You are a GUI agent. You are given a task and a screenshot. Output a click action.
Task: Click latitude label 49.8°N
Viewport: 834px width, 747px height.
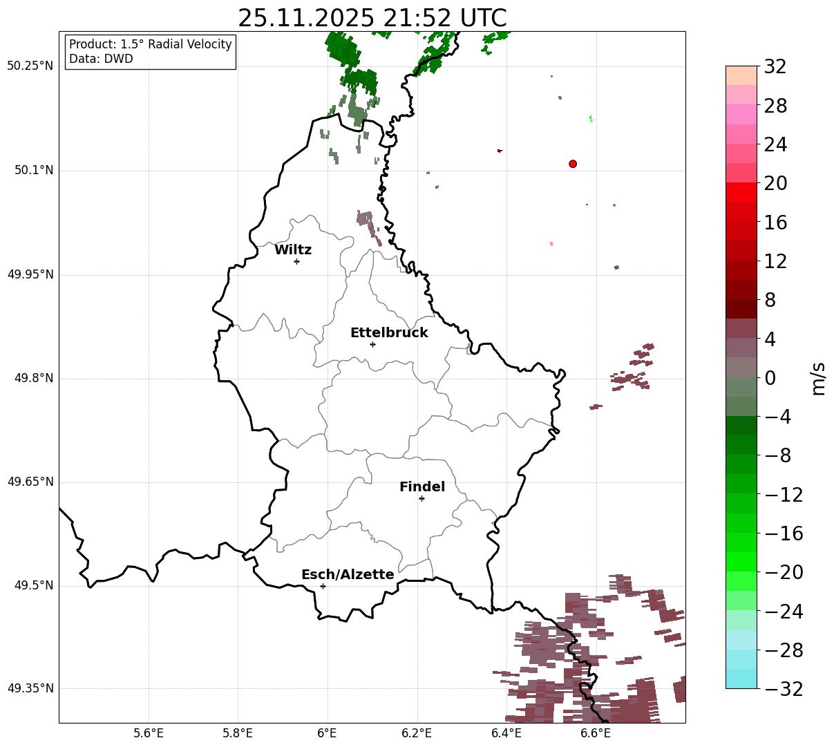34,379
